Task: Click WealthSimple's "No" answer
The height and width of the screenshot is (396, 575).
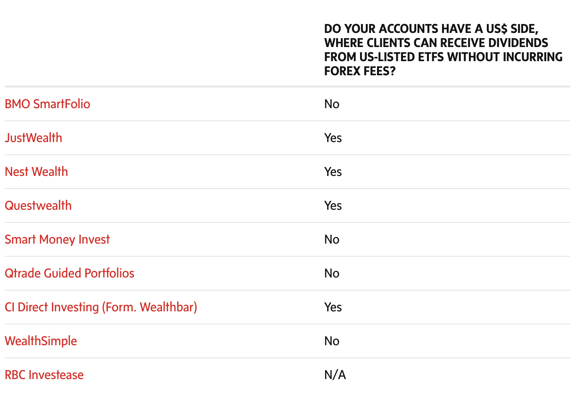Action: 332,341
